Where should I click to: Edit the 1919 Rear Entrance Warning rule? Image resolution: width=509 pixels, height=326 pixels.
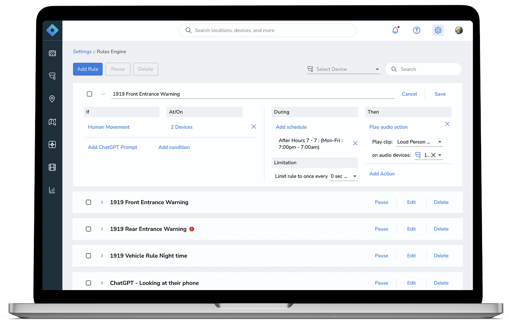411,229
